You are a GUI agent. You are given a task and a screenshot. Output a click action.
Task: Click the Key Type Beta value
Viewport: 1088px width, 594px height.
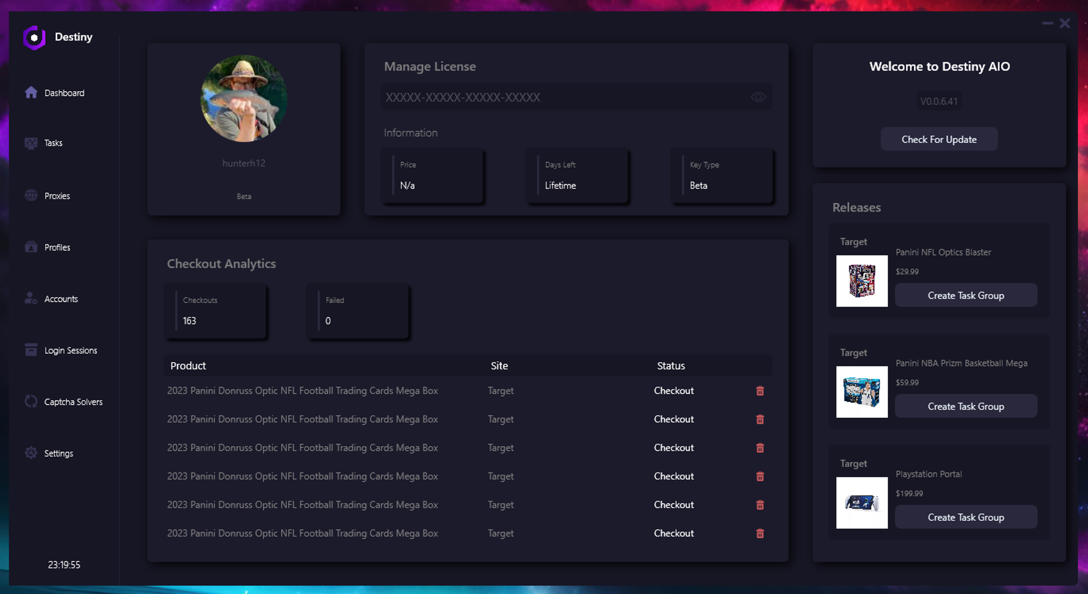(x=698, y=185)
